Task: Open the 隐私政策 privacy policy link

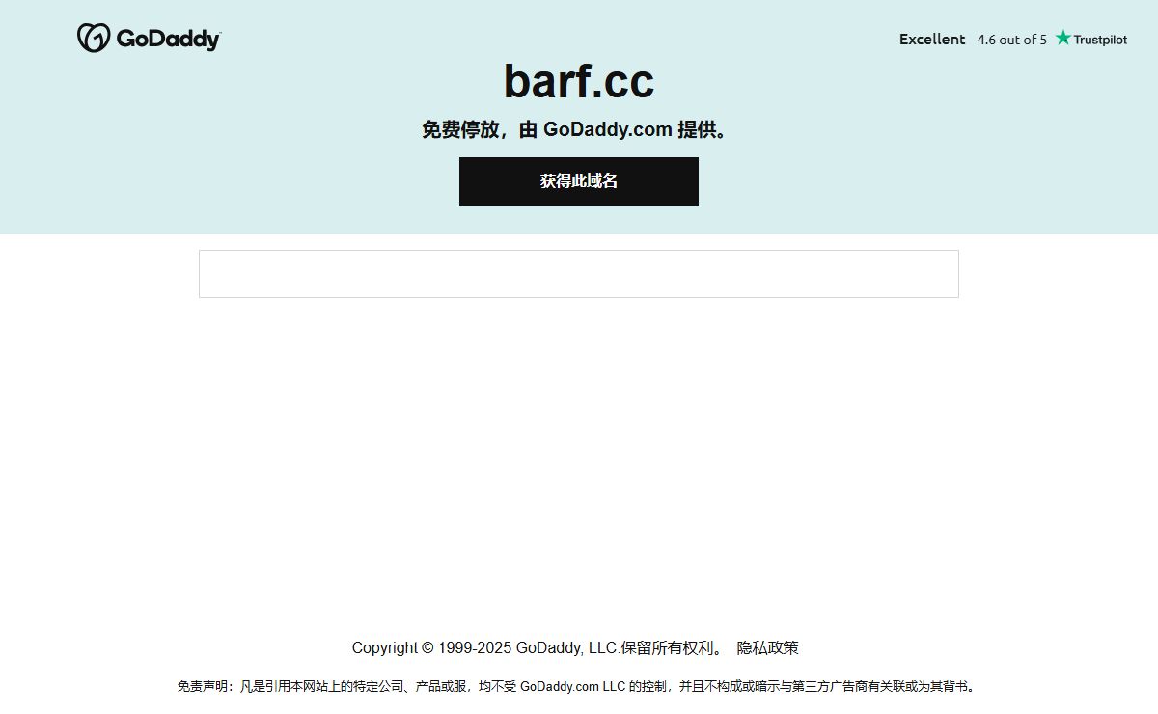Action: click(768, 648)
